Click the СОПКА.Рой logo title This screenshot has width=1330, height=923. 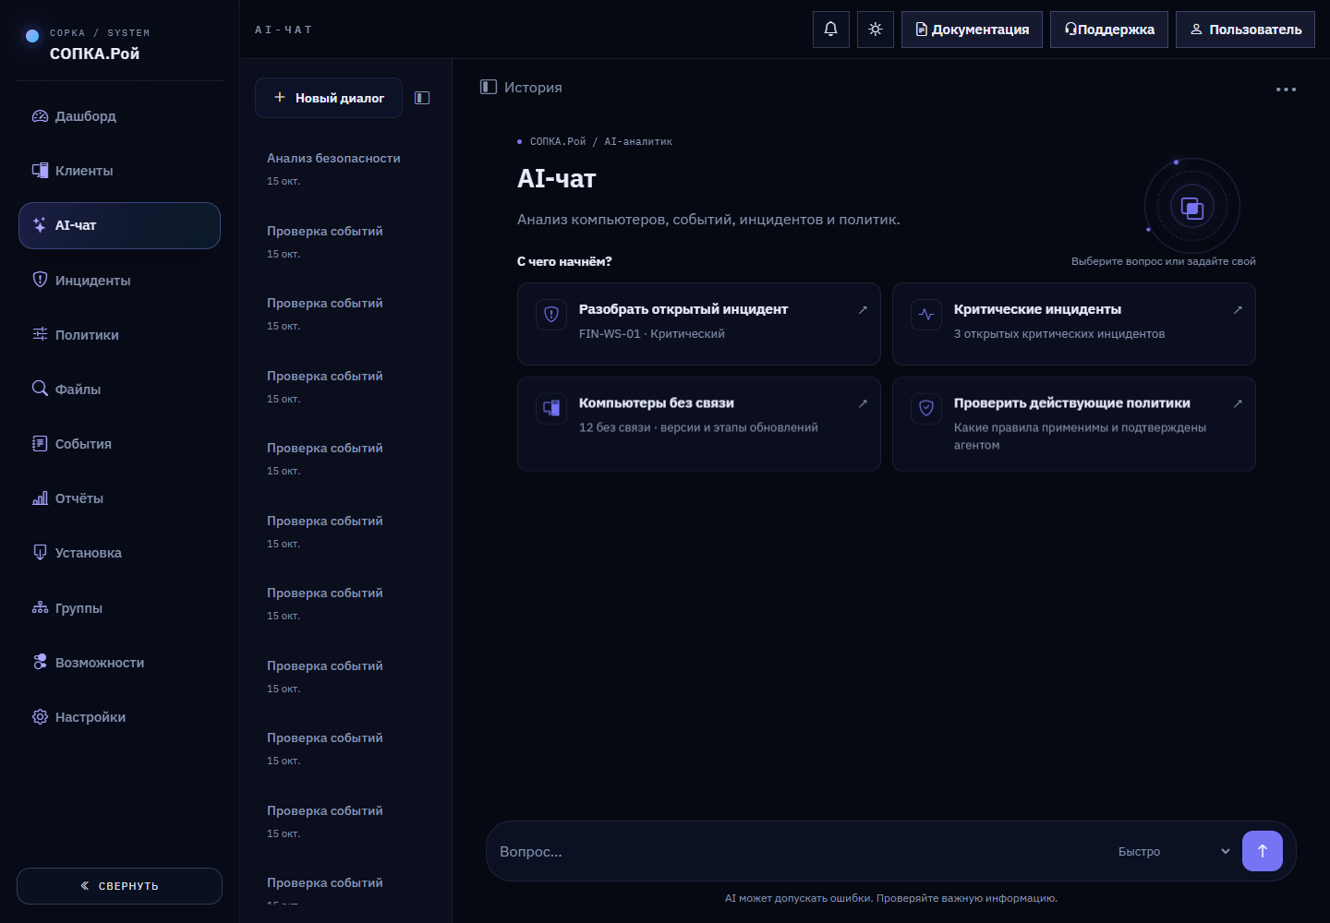coord(94,54)
